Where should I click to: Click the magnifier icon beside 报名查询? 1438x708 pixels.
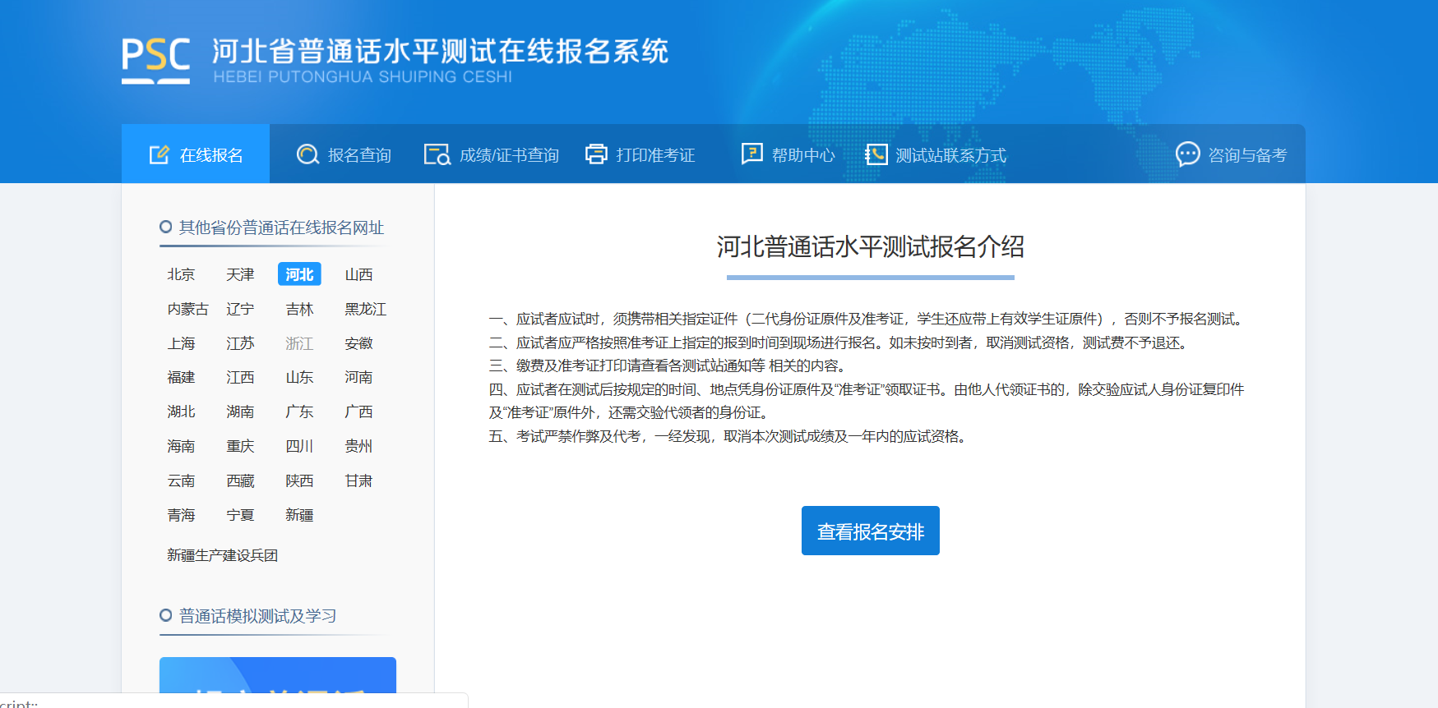[x=307, y=154]
